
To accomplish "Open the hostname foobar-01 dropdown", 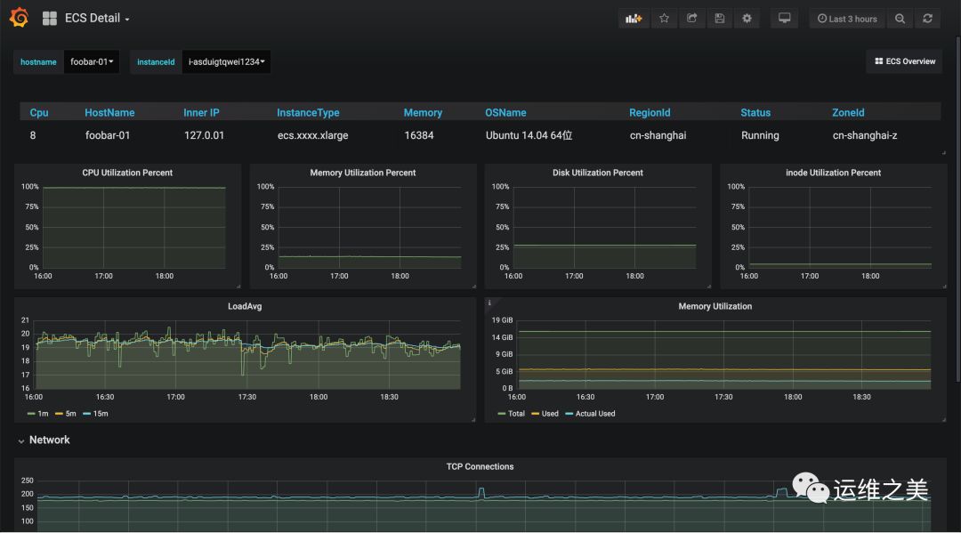I will (x=92, y=62).
